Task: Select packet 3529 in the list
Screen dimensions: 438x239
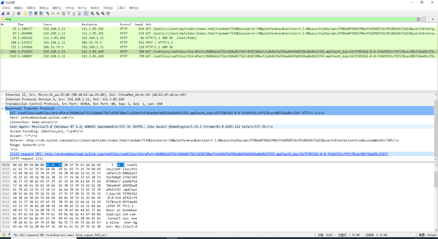Action: [218, 56]
